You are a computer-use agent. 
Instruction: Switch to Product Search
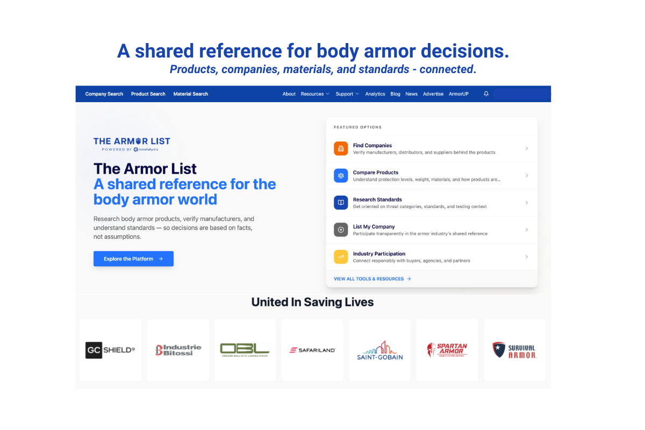tap(148, 94)
